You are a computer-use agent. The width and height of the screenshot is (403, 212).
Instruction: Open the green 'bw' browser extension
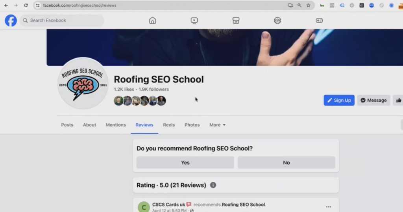point(322,6)
